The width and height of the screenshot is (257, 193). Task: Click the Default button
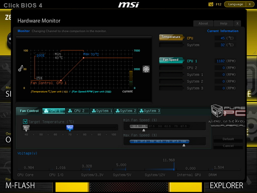228,139
